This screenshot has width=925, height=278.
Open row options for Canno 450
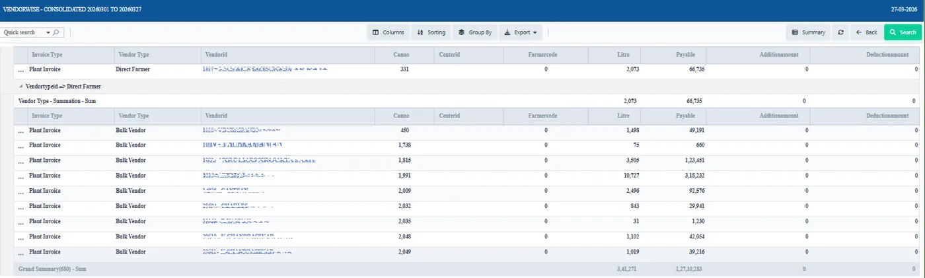coord(20,131)
